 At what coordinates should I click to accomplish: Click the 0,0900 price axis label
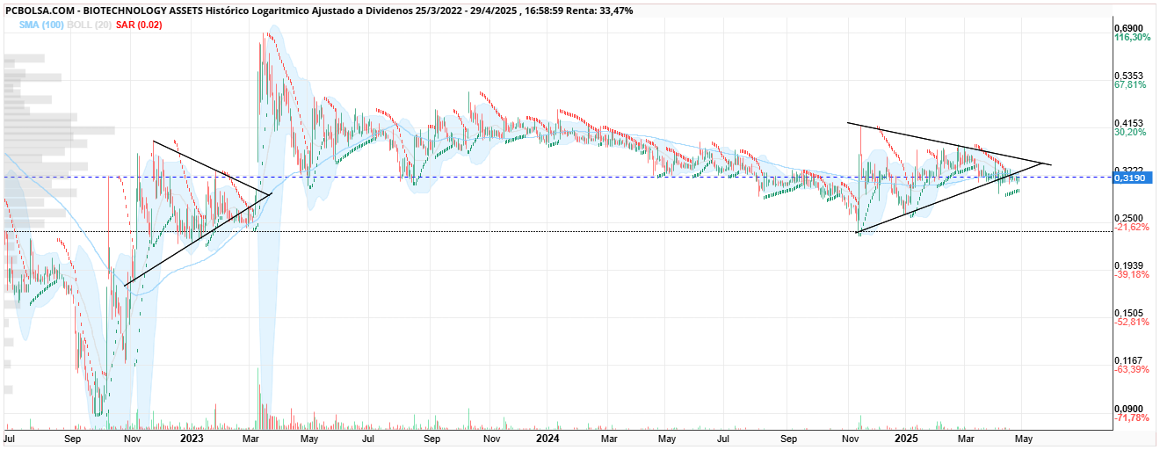click(x=1128, y=408)
